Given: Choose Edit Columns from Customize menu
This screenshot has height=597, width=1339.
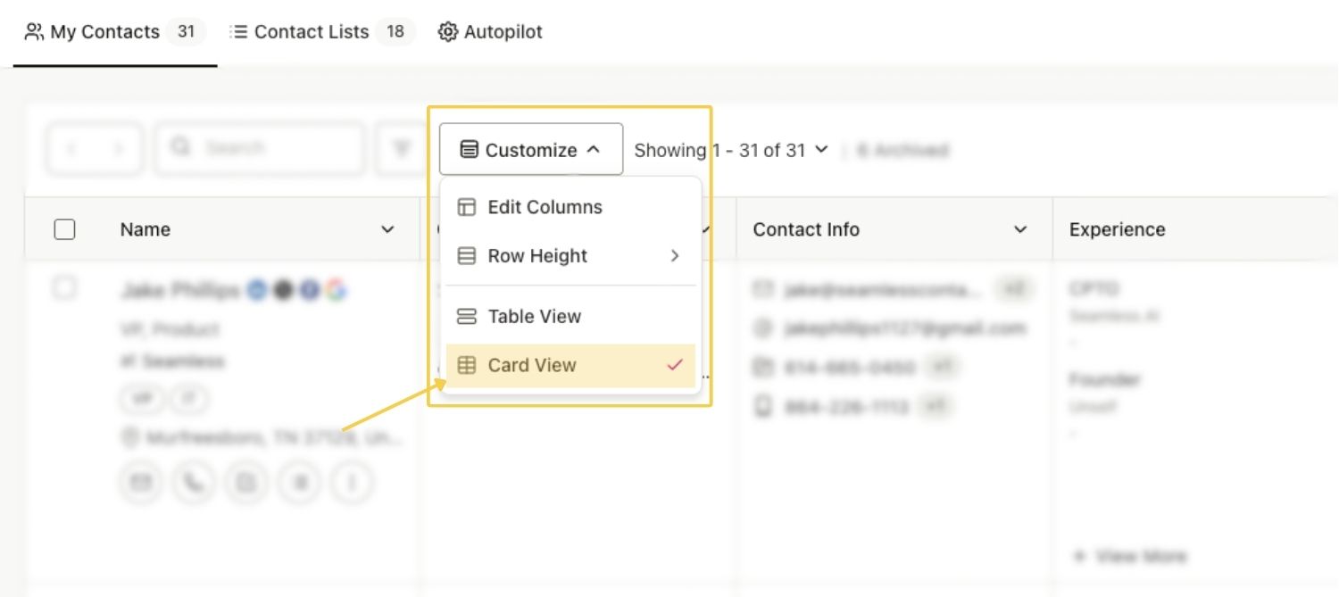Looking at the screenshot, I should pos(570,207).
